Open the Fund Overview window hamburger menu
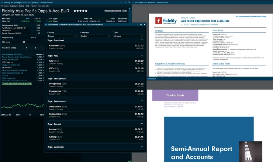Screen dimensions: 273x162 2,3
